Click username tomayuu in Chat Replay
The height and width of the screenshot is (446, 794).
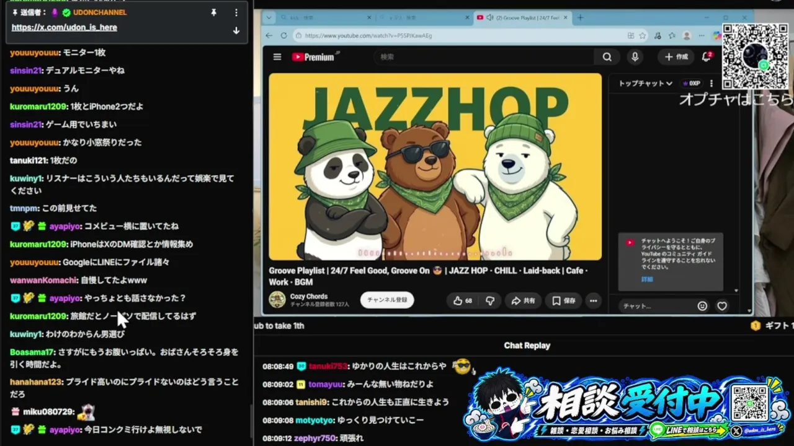pos(325,384)
